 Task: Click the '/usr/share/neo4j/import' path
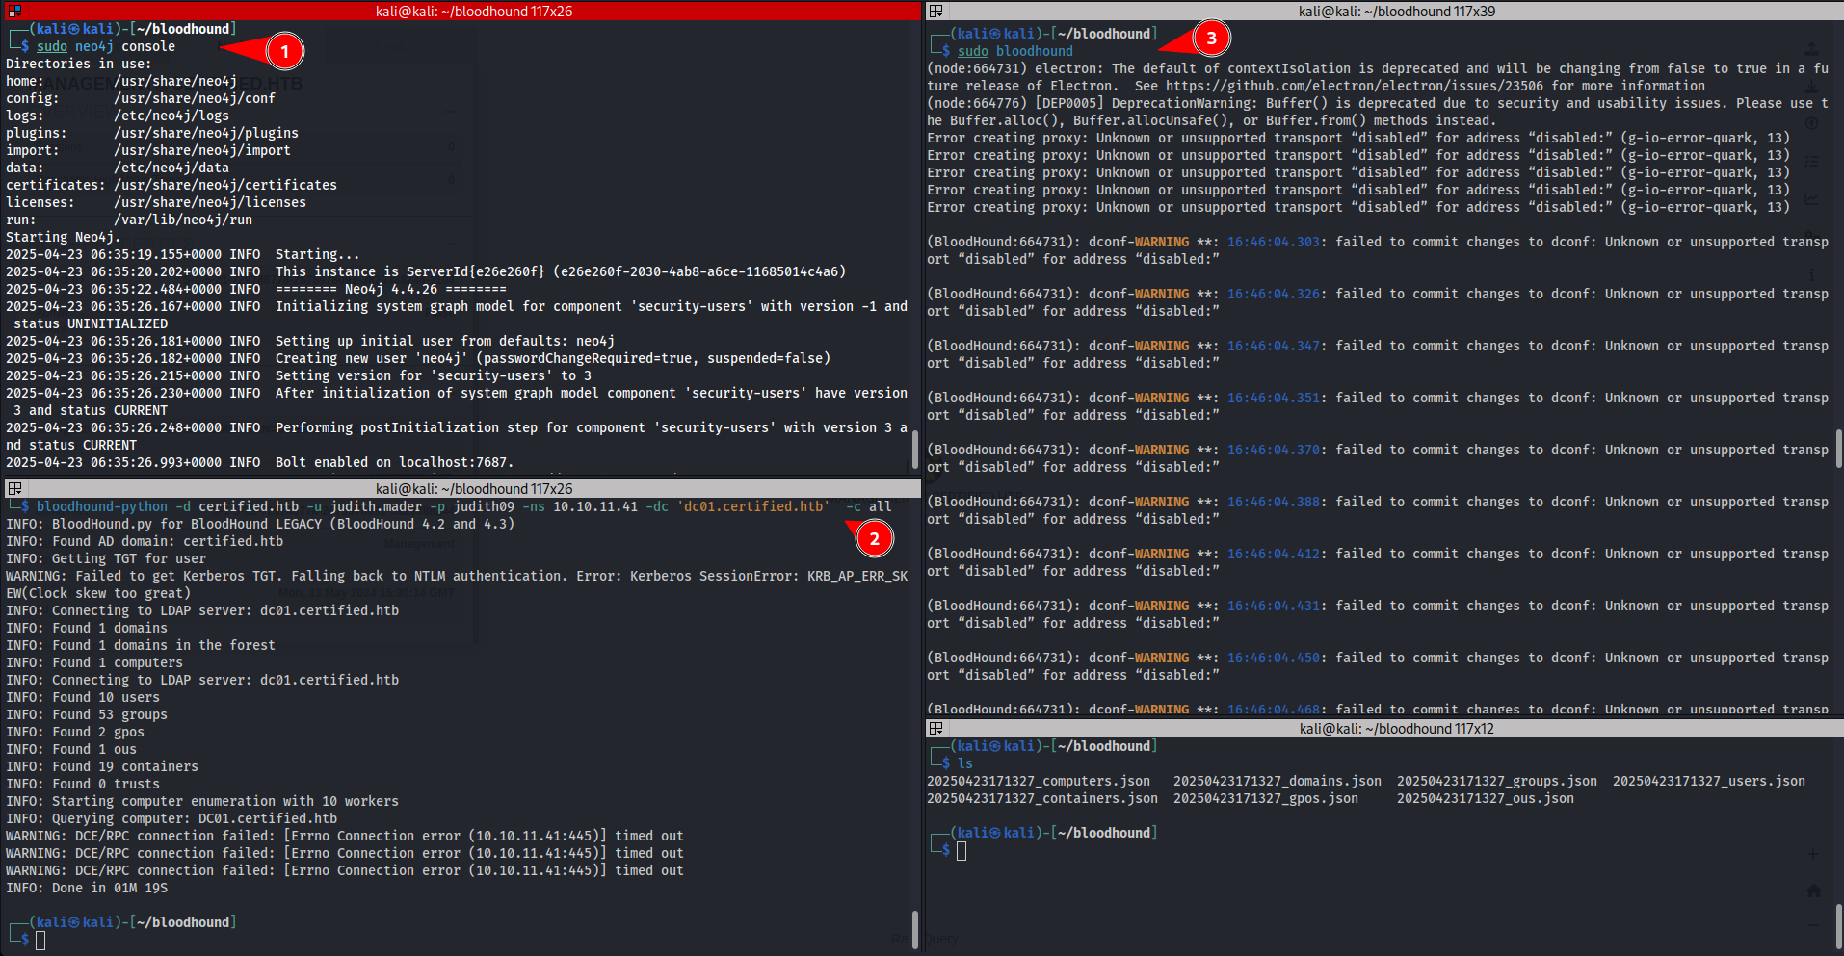[x=202, y=150]
